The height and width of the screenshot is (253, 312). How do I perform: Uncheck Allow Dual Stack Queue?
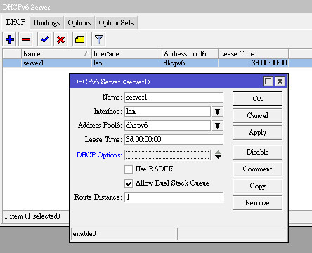click(129, 183)
